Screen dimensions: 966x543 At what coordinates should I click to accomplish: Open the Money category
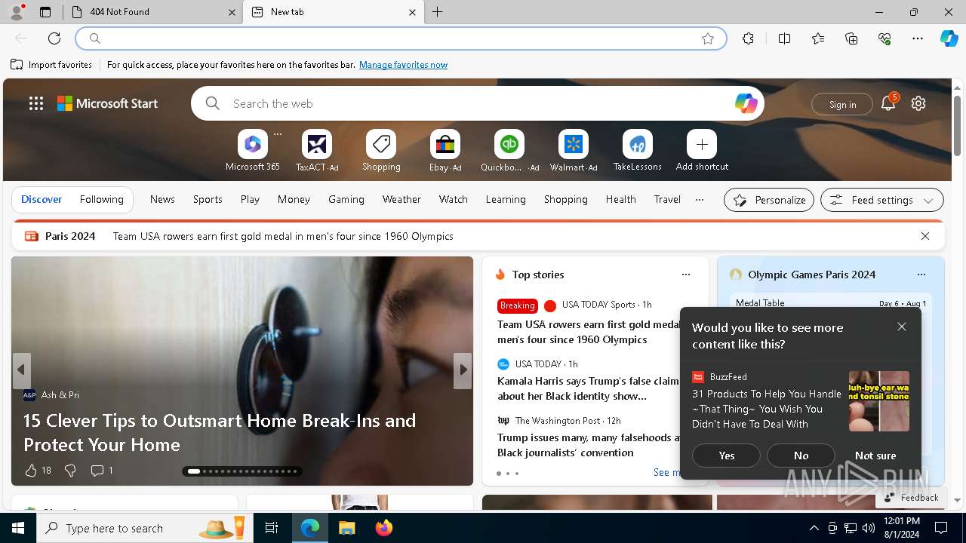point(294,199)
